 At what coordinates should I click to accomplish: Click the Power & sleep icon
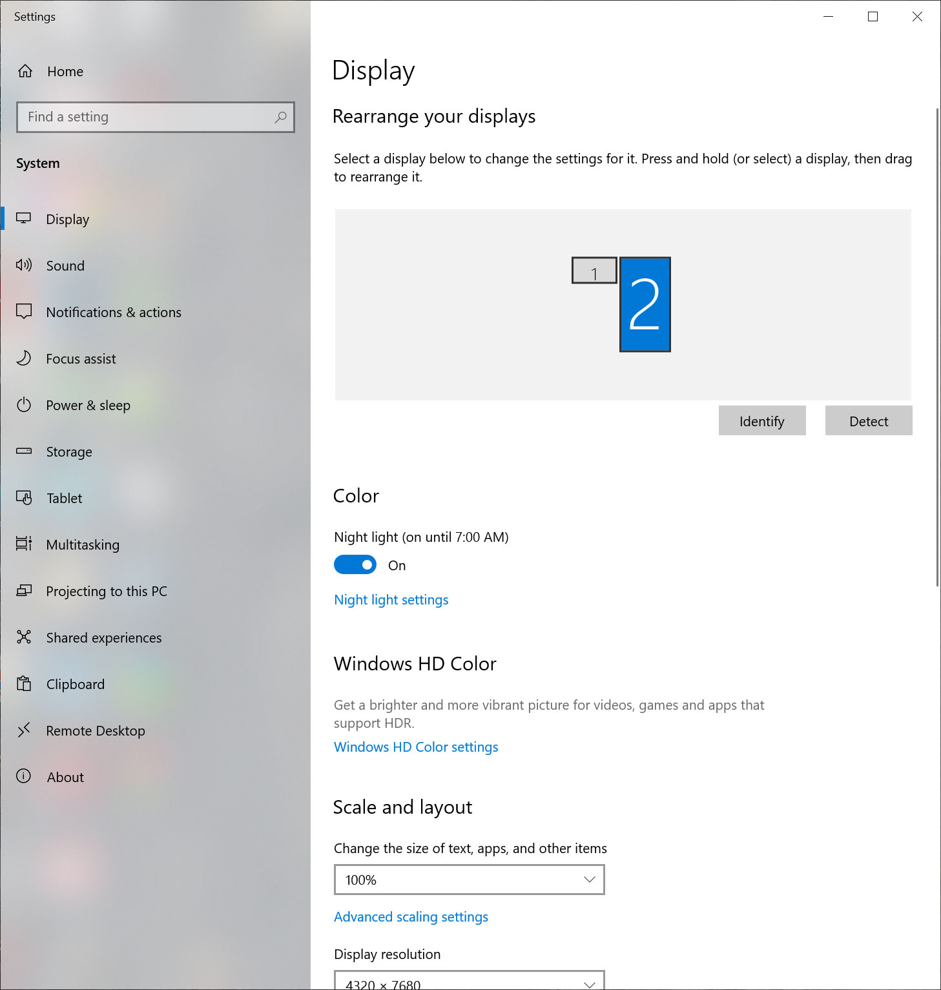(24, 405)
